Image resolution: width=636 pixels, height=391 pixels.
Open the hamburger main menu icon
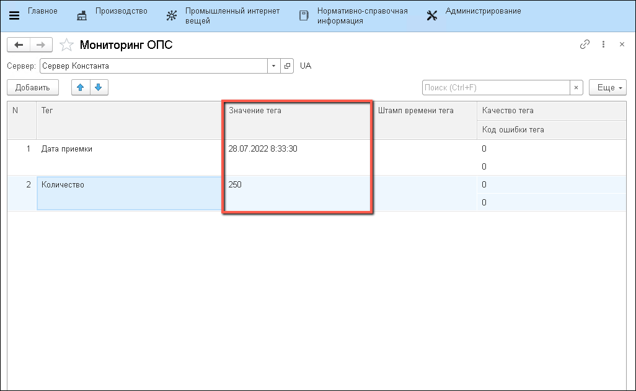tap(14, 15)
